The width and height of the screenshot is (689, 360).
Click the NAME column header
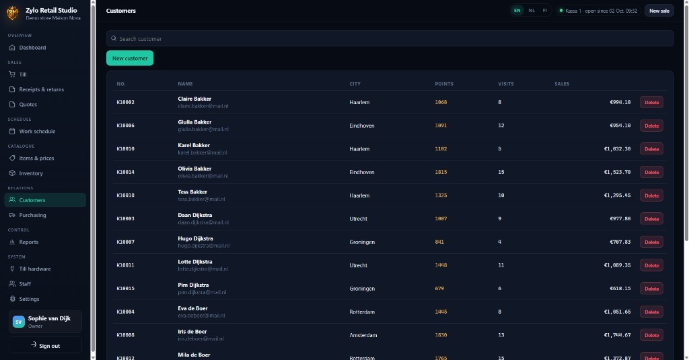coord(185,84)
